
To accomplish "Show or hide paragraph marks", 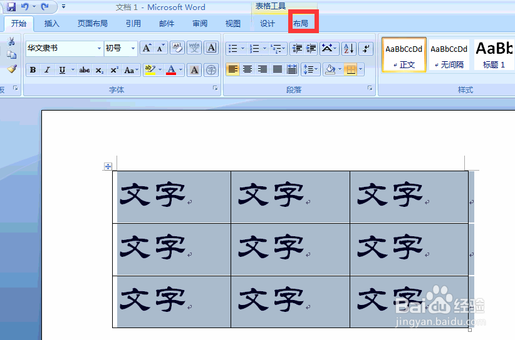I will coord(365,49).
